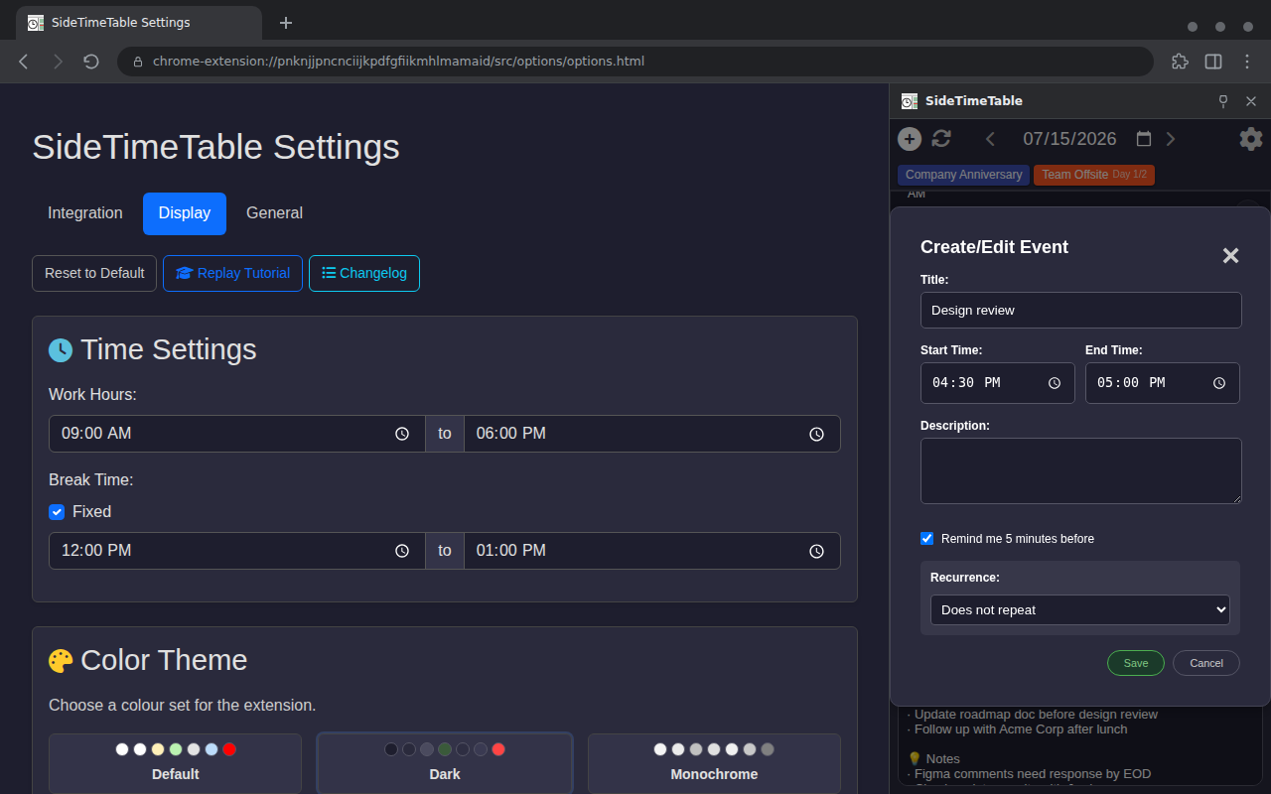Open time picker for Start Time field
1271x794 pixels.
[1055, 383]
